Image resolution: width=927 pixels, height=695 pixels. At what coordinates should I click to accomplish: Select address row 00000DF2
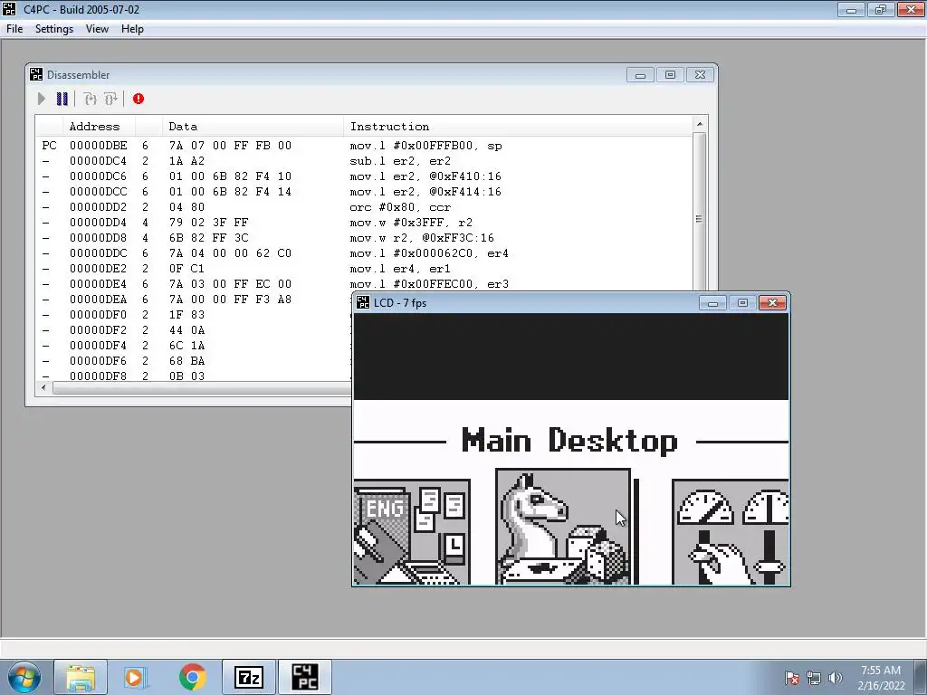194,329
